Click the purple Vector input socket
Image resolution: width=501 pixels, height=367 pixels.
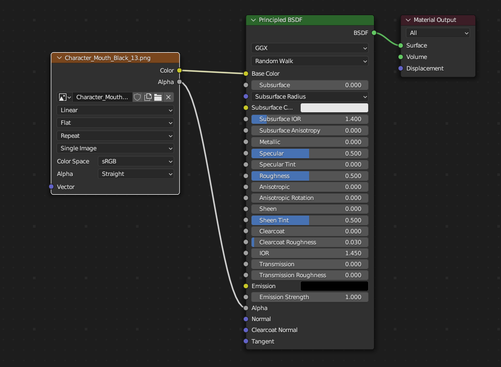point(51,187)
